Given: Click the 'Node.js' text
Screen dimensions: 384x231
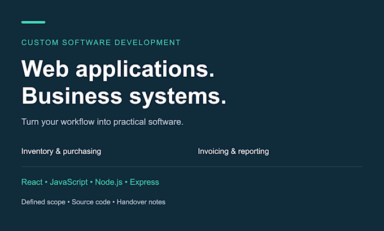Looking at the screenshot, I should (x=109, y=182).
